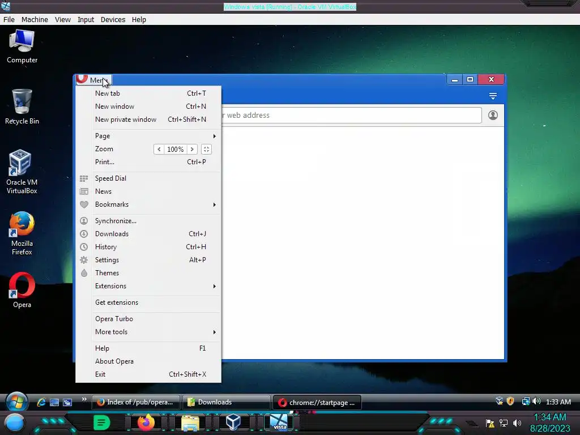Click the Speed Dial grid icon
The image size is (580, 435).
pos(84,178)
